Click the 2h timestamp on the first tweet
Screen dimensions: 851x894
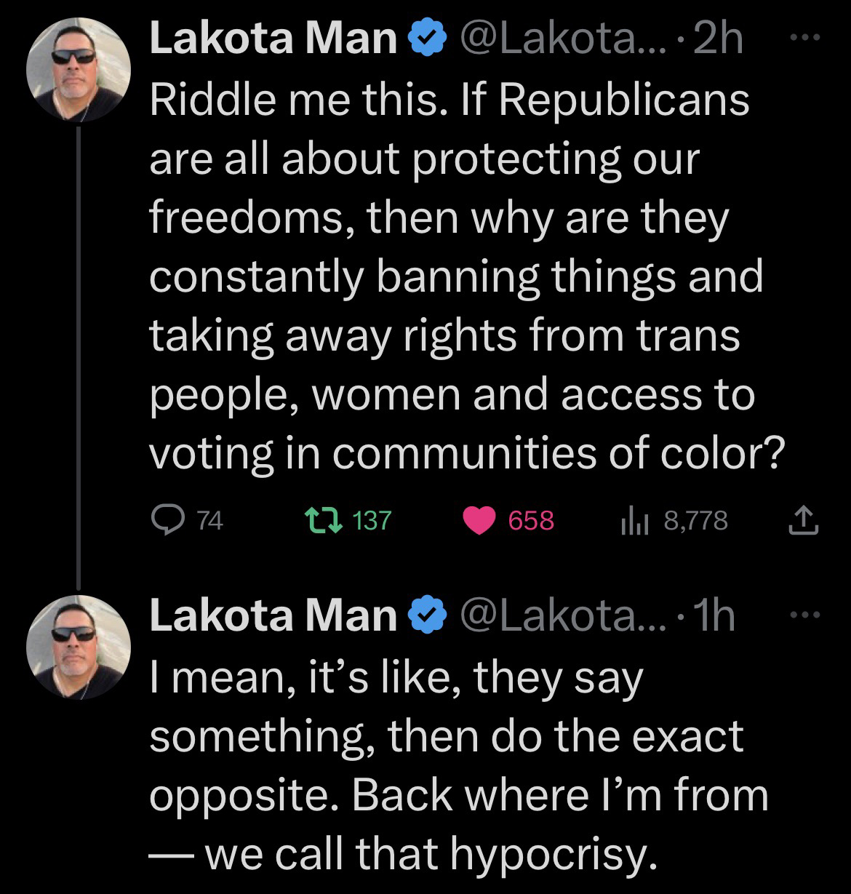point(719,39)
